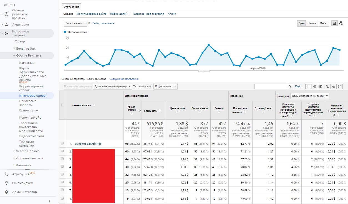Open the Цель 2: Отправил контакты dropdown

point(310,96)
